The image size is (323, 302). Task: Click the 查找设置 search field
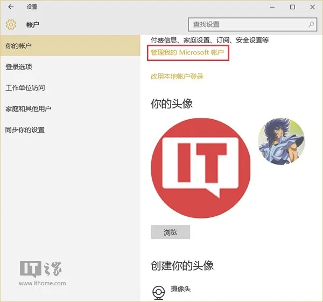click(x=248, y=24)
